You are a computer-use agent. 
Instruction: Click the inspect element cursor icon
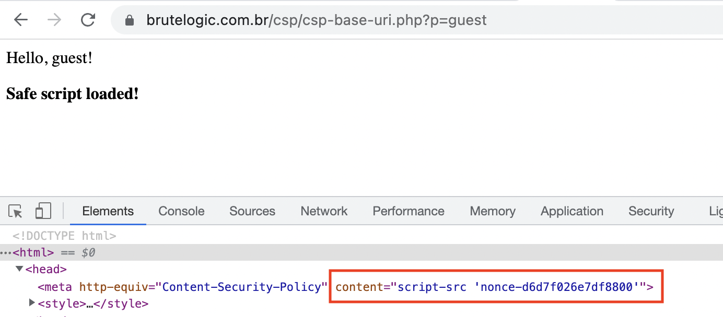click(x=15, y=211)
